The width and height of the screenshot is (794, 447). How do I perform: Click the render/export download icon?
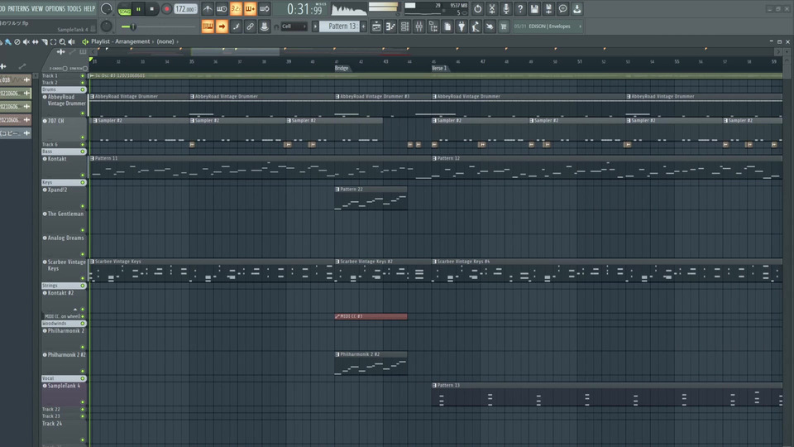[576, 9]
